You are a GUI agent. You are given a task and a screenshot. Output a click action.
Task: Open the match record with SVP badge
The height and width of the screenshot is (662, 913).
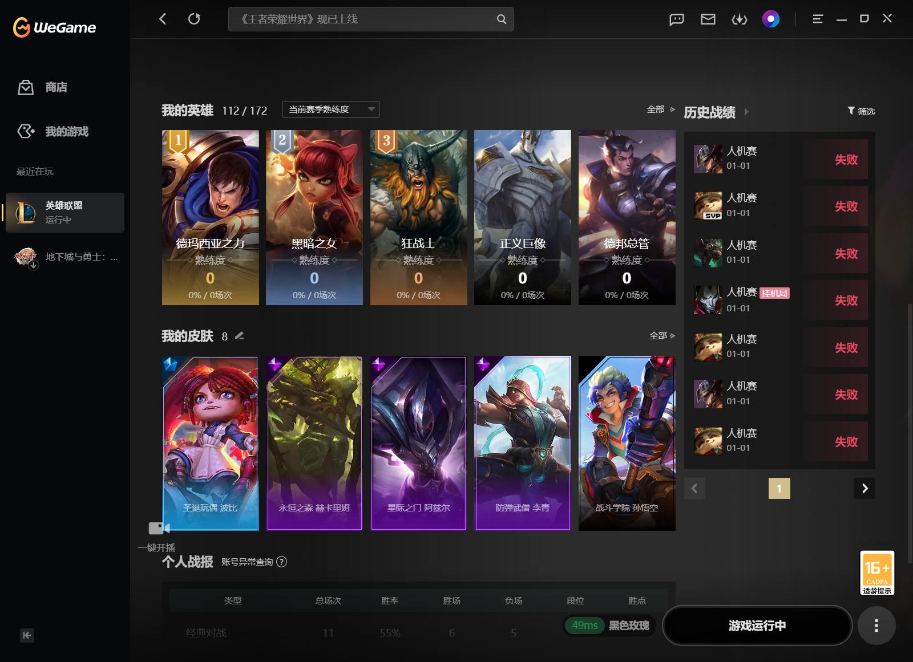coord(780,206)
